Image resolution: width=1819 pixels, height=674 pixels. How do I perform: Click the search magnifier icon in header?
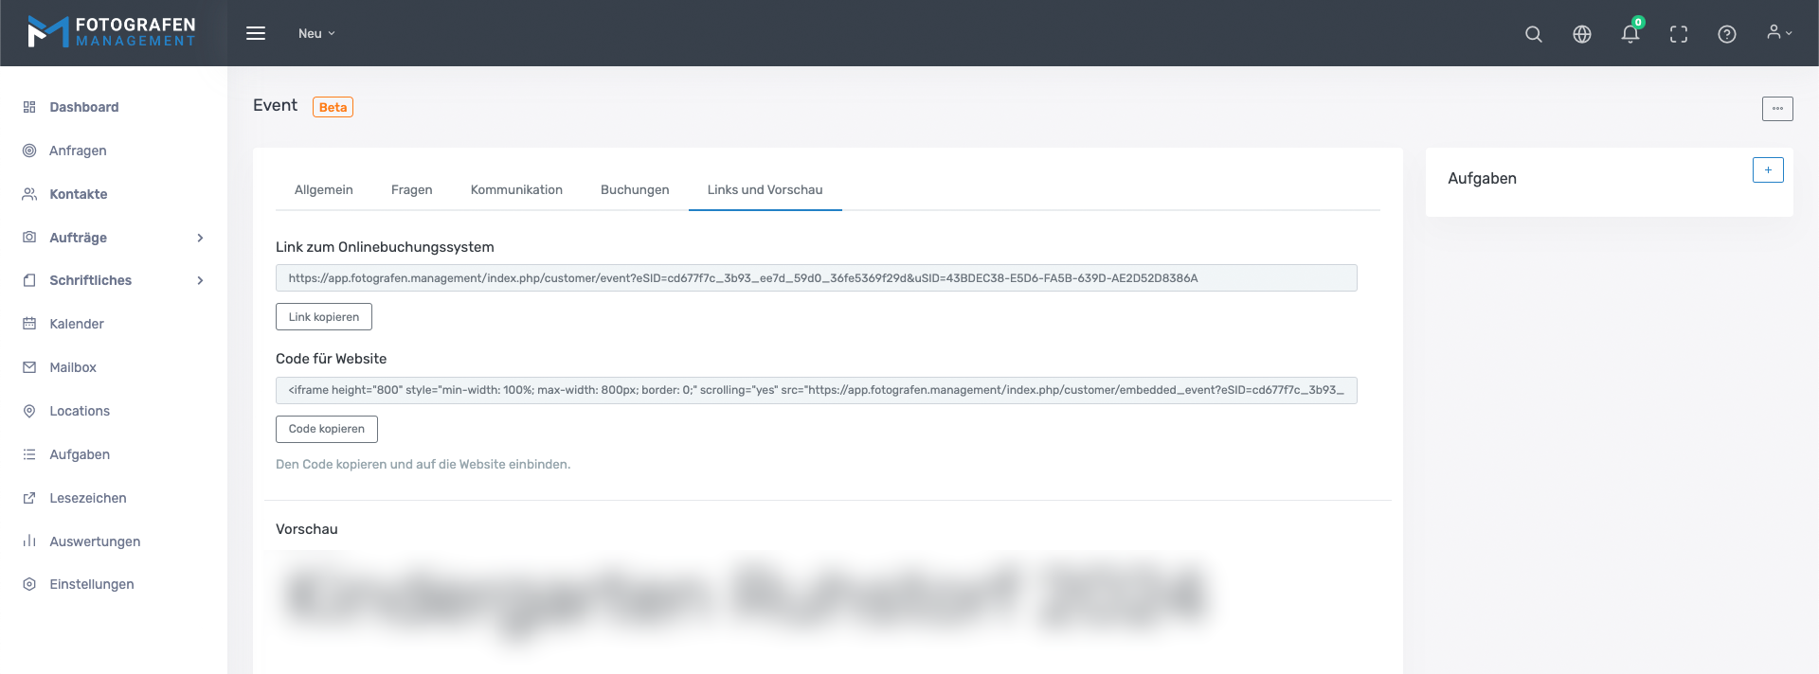(1533, 34)
